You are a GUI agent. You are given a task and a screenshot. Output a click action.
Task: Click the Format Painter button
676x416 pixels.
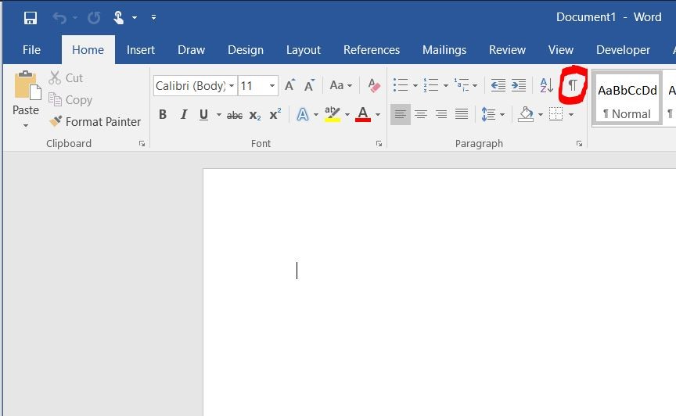tap(95, 121)
